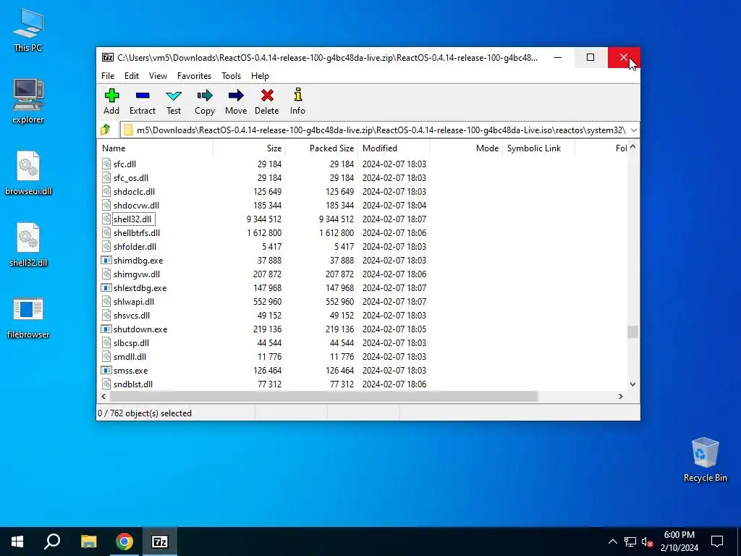Open the Tools menu
Screen dimensions: 741x556
tap(231, 75)
